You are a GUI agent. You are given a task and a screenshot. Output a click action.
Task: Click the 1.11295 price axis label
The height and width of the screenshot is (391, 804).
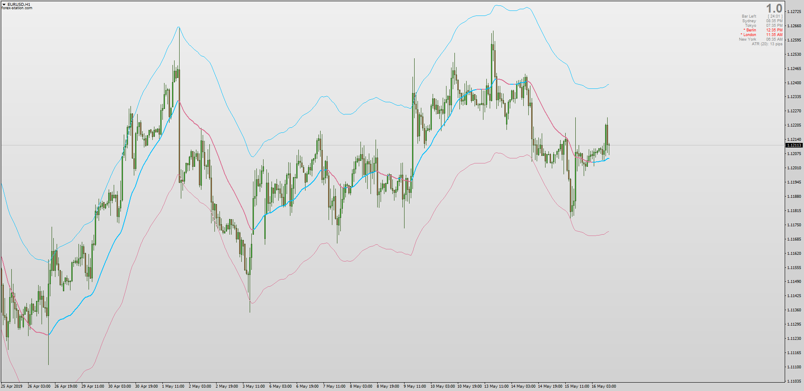(794, 324)
